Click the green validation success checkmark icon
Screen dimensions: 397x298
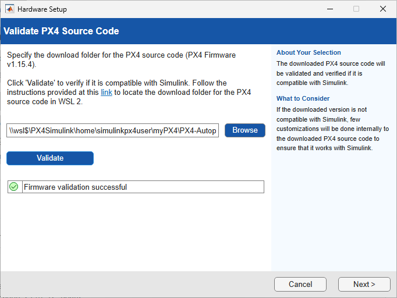pyautogui.click(x=13, y=187)
